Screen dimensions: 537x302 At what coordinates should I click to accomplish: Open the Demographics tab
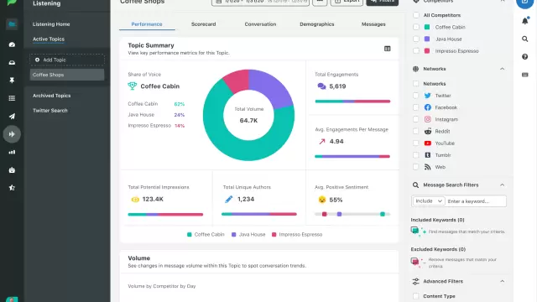[317, 24]
